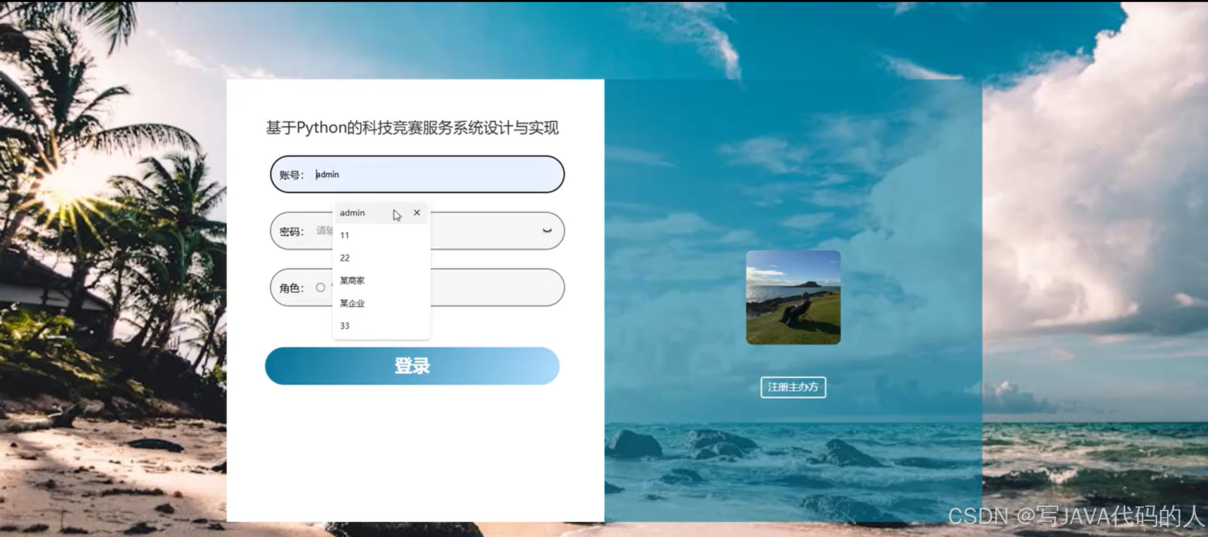Choose "某企业" in the autocomplete dropdown
The image size is (1208, 537).
click(x=352, y=303)
